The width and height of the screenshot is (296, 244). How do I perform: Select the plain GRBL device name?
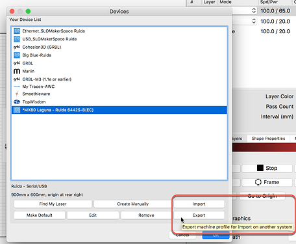pos(28,63)
